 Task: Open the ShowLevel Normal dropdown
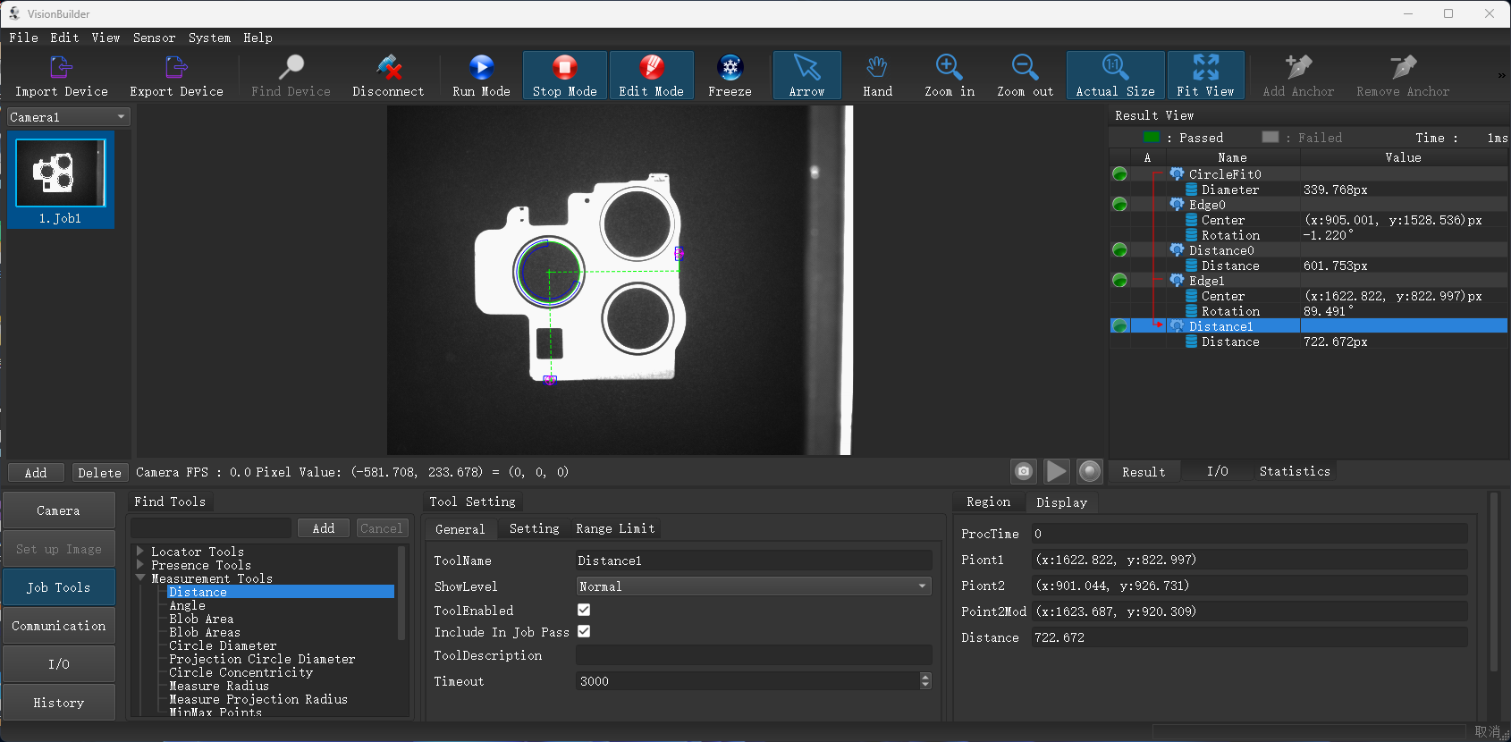(x=753, y=586)
